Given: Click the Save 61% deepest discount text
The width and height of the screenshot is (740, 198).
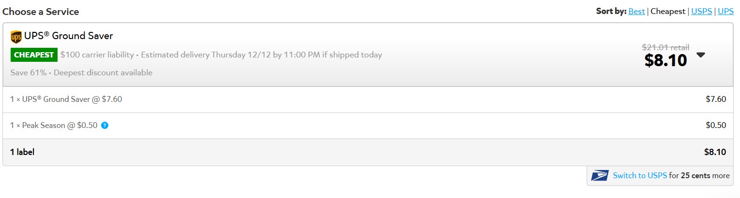Looking at the screenshot, I should point(81,73).
